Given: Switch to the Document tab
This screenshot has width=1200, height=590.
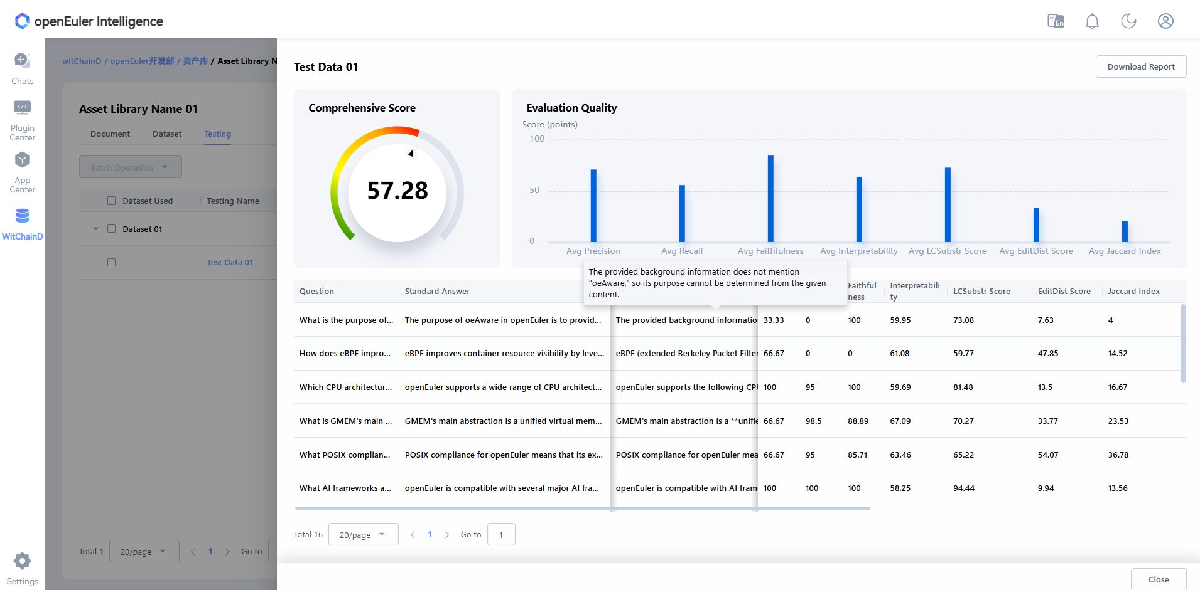Looking at the screenshot, I should point(110,134).
